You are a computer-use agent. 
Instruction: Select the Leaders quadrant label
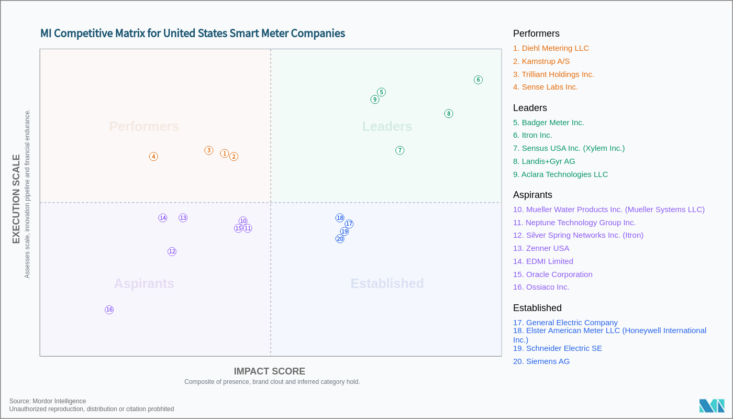click(387, 127)
